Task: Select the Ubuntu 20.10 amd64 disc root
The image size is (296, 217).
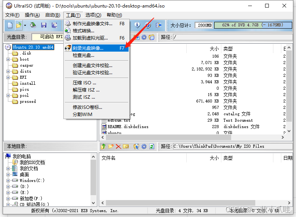Action: click(x=33, y=47)
